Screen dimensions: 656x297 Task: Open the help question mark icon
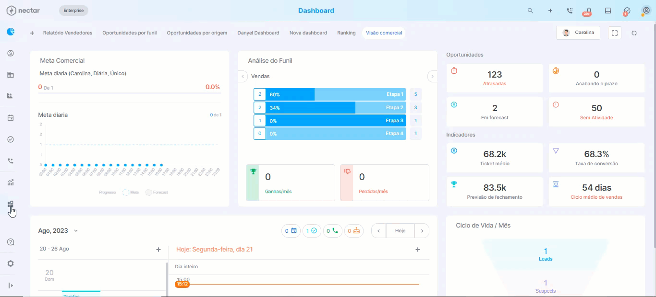click(x=11, y=242)
